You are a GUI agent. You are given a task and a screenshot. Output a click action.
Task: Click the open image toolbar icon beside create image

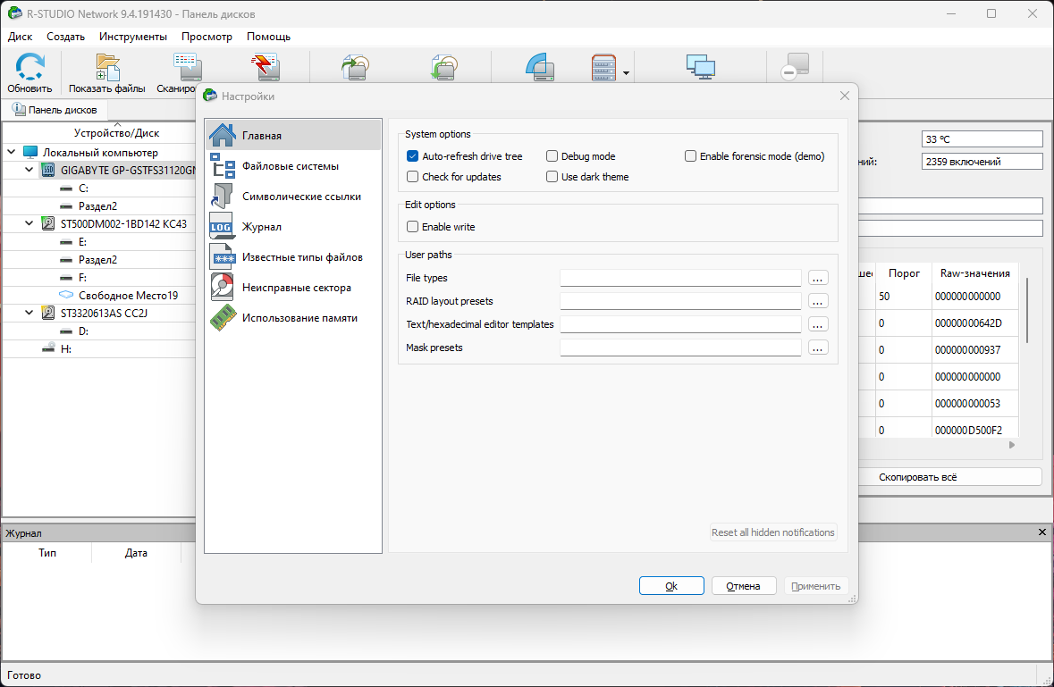pos(443,67)
